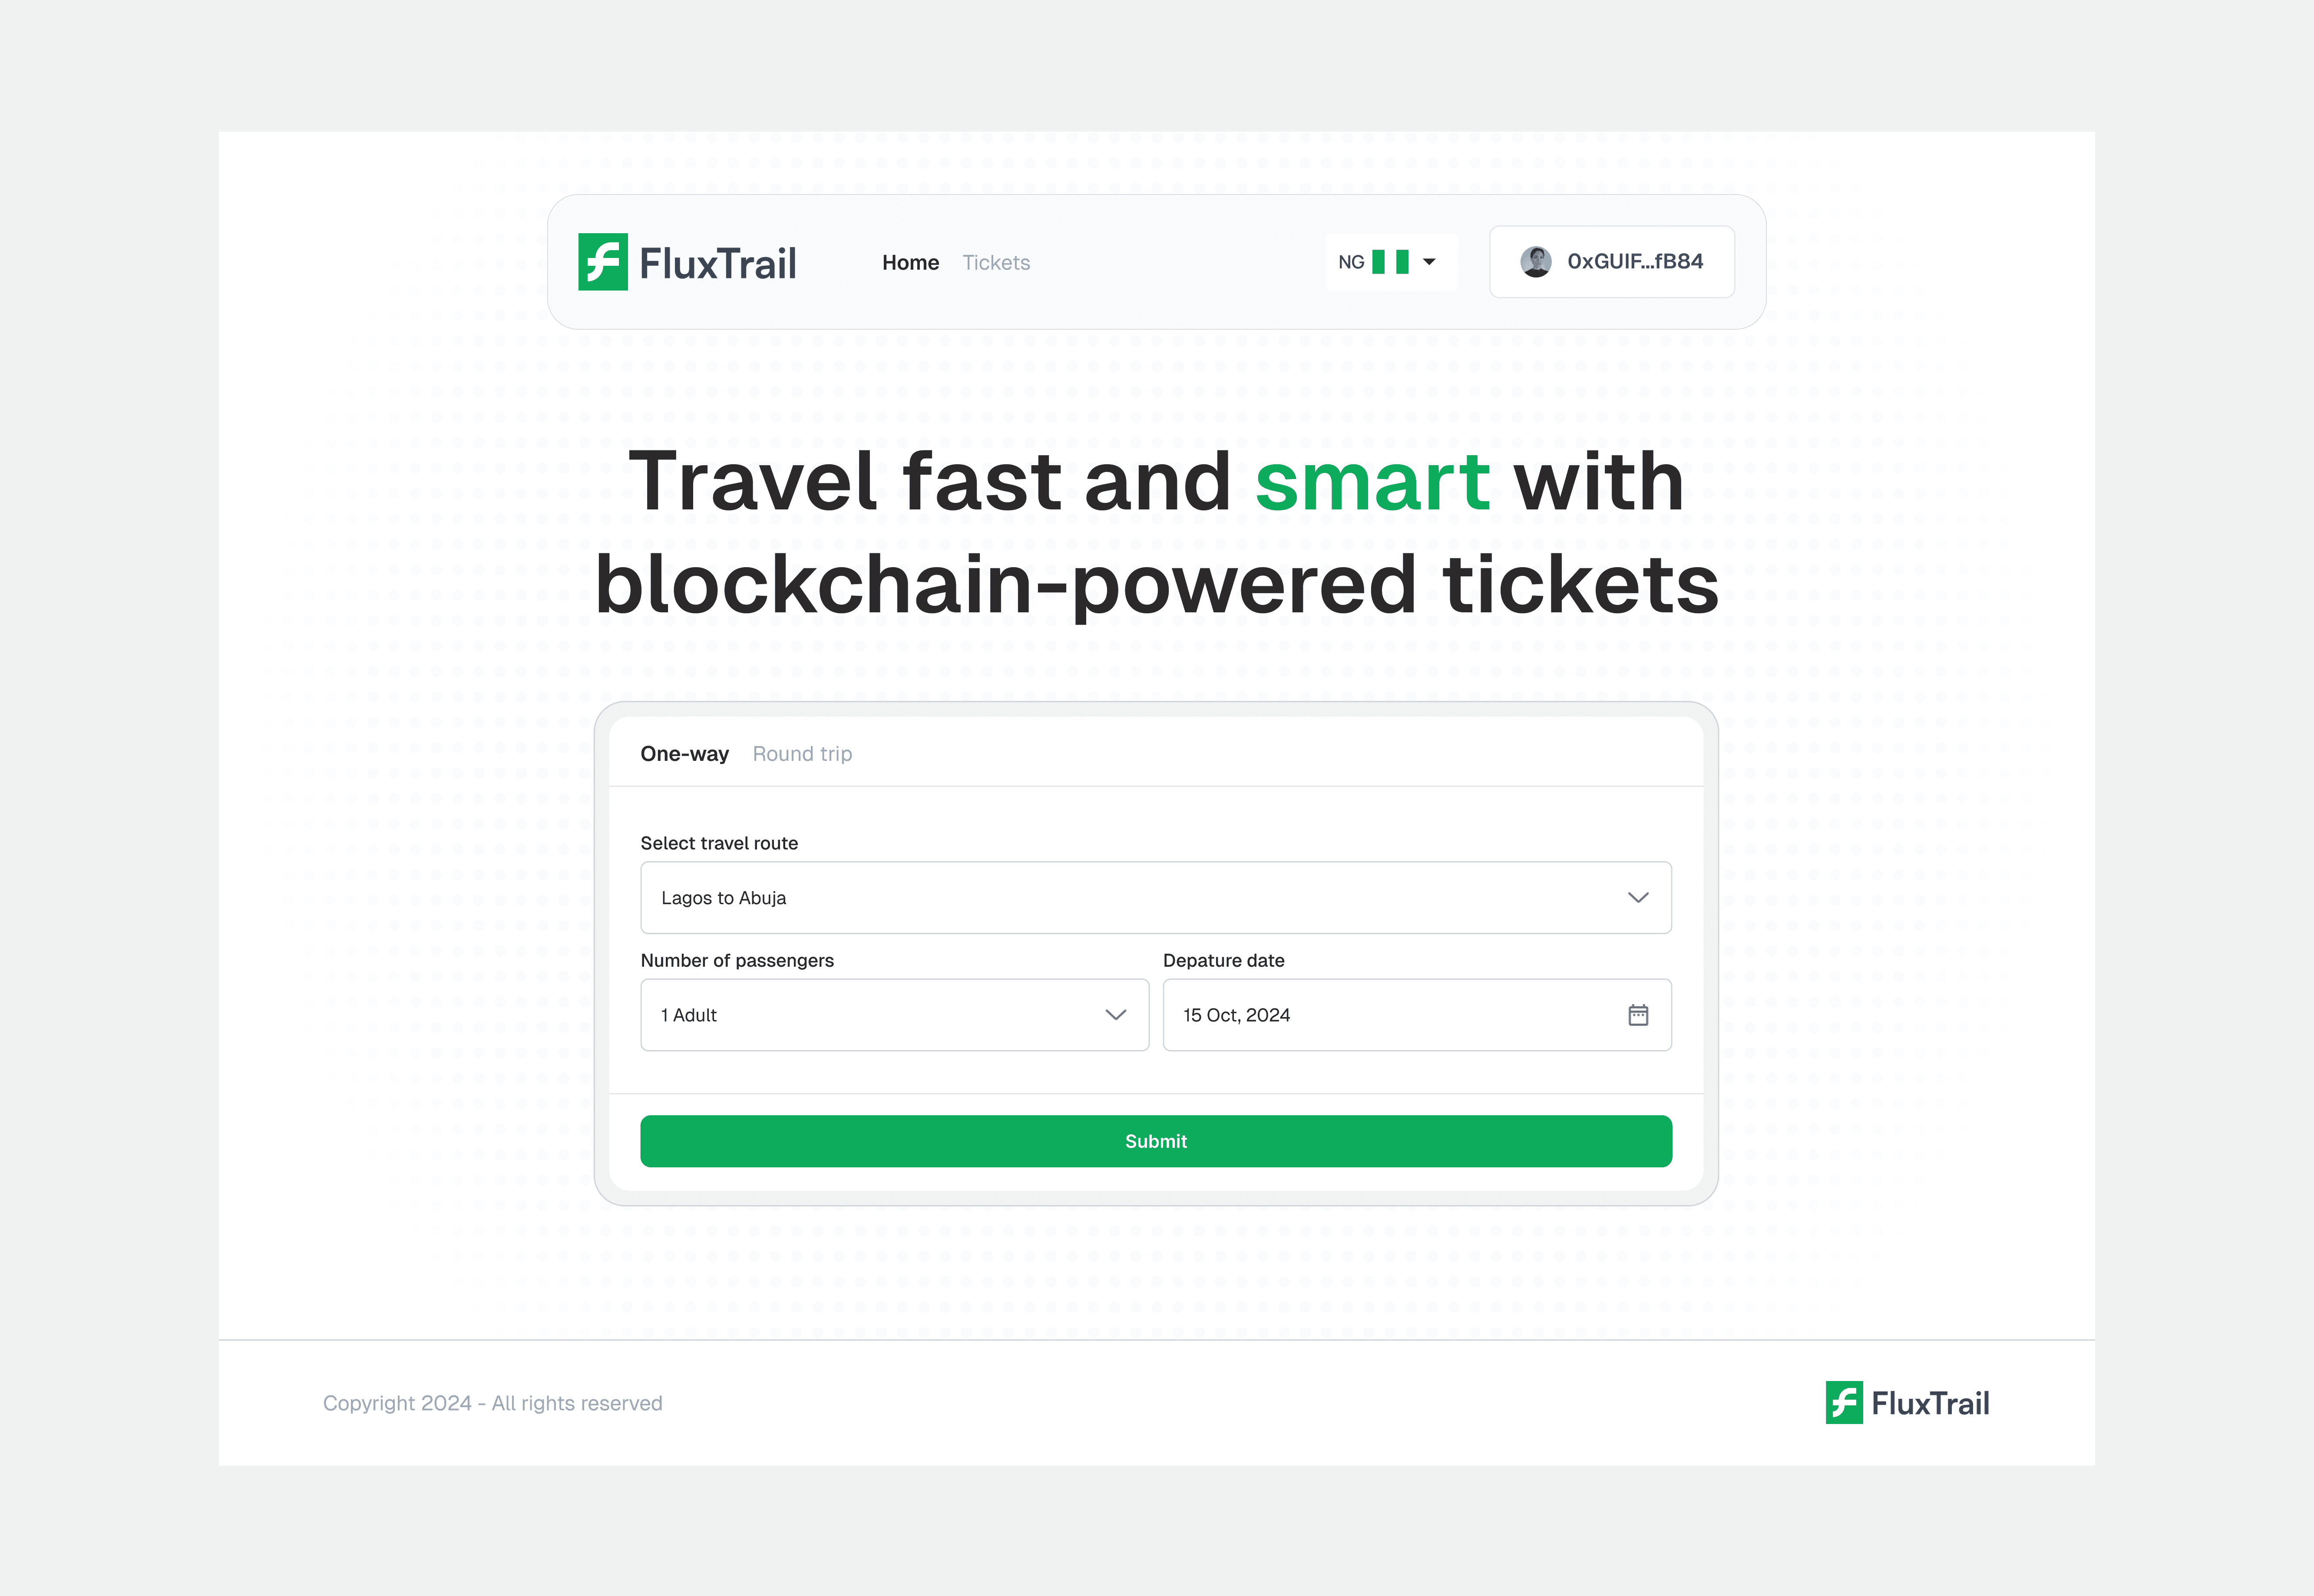Go to the Tickets page
Viewport: 2314px width, 1596px height.
click(996, 262)
